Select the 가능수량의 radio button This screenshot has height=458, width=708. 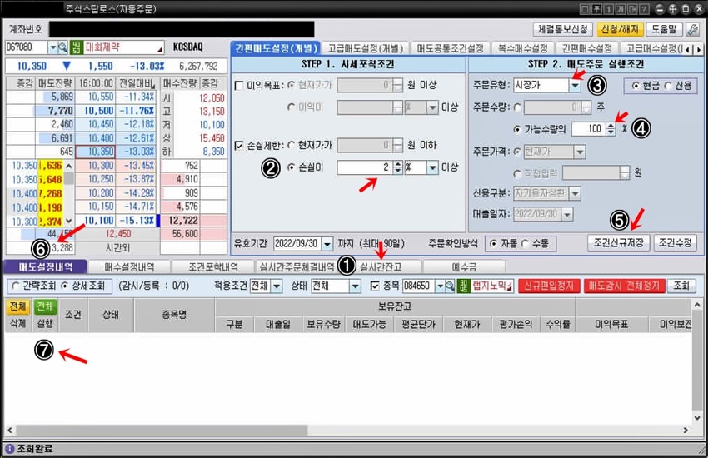pyautogui.click(x=517, y=130)
